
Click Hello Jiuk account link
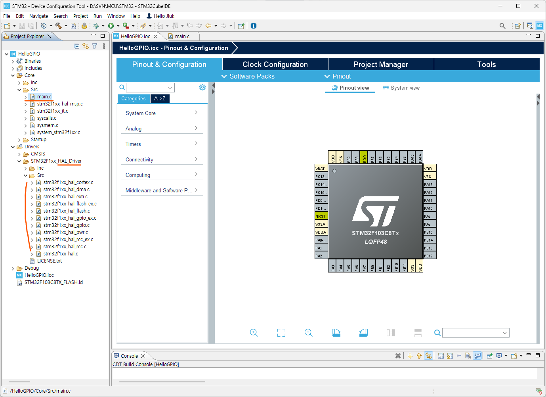pos(160,16)
